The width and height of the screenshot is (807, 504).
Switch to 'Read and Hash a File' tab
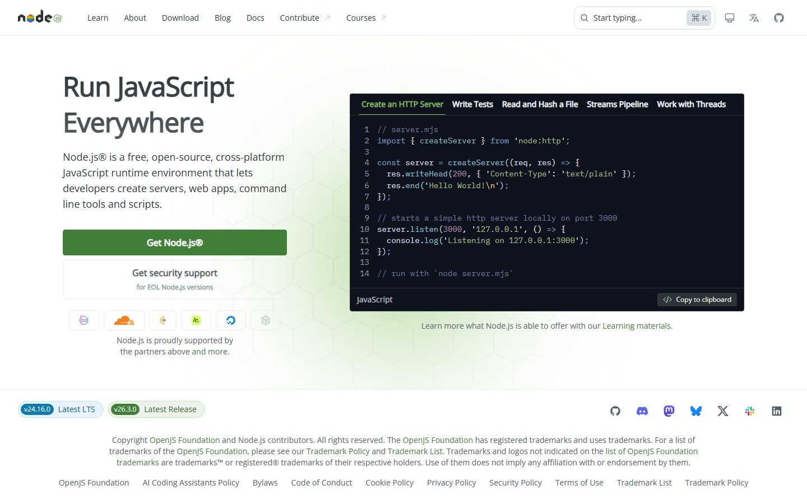point(540,104)
